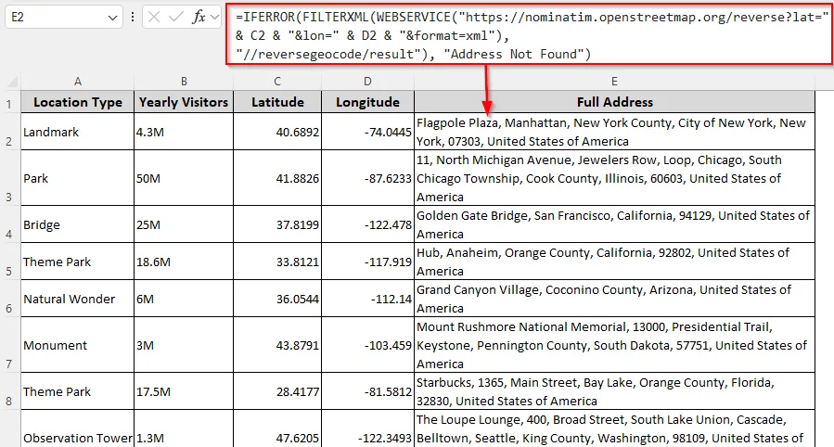Select row 8 header
834x447 pixels.
pos(9,391)
